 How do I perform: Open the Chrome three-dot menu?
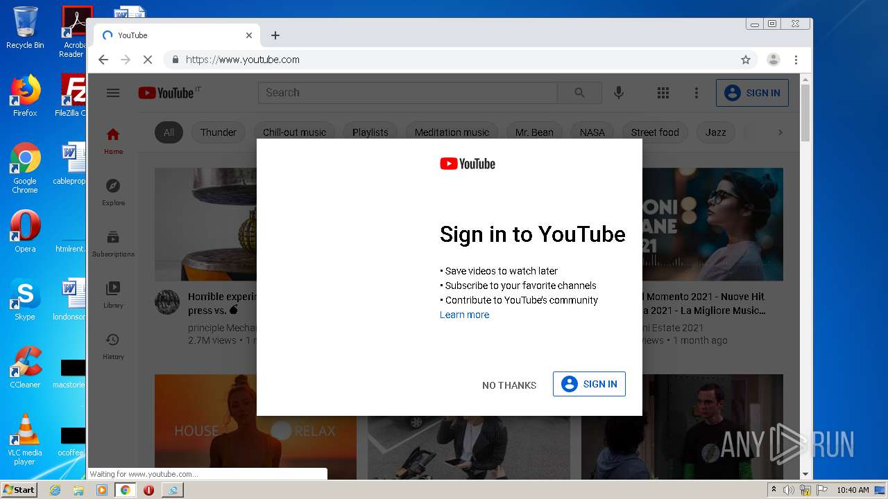[x=796, y=60]
